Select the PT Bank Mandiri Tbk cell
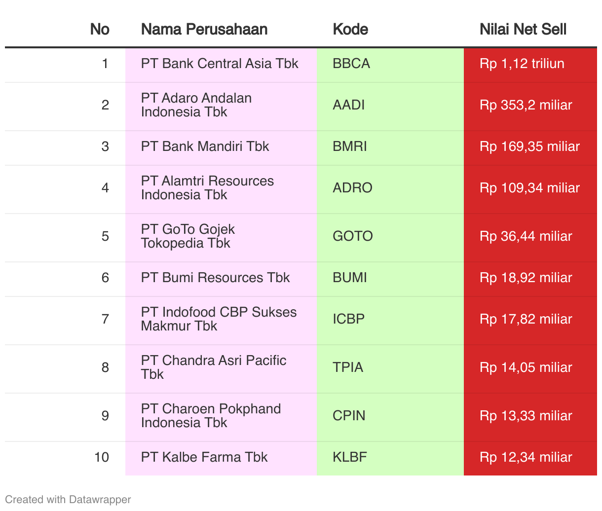The width and height of the screenshot is (602, 511). [205, 146]
